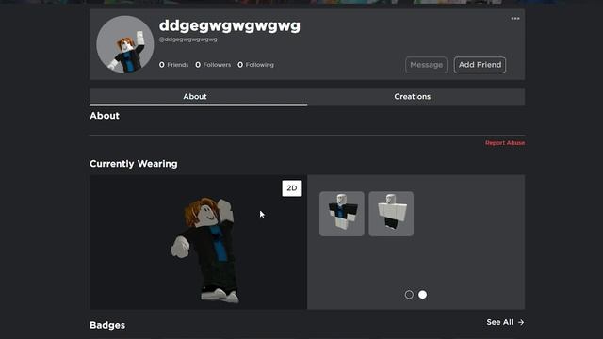Viewport: 603px width, 339px height.
Task: Toggle the 2D avatar view button
Action: pos(292,188)
